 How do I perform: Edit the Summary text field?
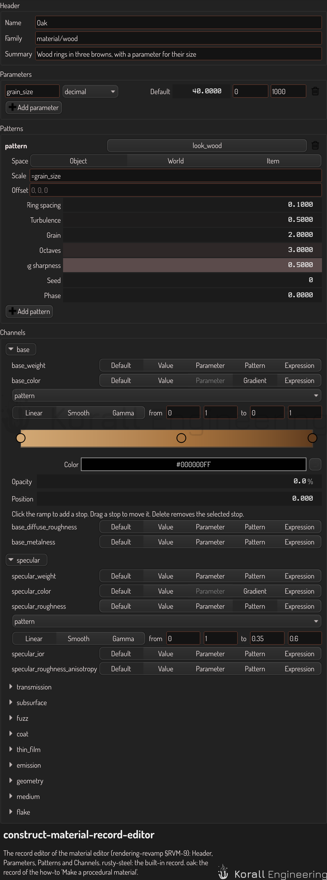point(179,54)
